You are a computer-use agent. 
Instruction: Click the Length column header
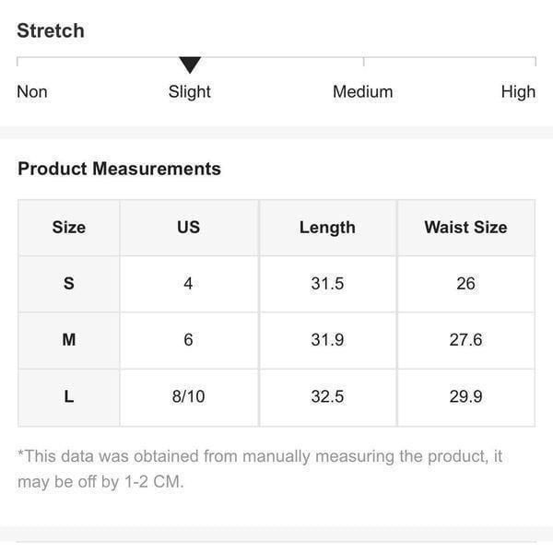(x=327, y=228)
